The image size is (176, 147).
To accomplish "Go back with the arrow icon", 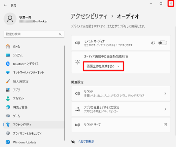I will pos(5,5).
